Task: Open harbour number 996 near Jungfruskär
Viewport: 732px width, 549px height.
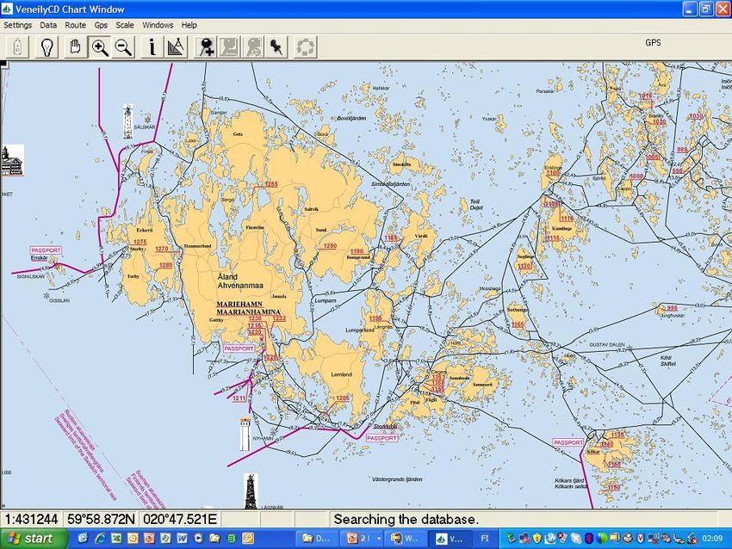Action: tap(673, 308)
